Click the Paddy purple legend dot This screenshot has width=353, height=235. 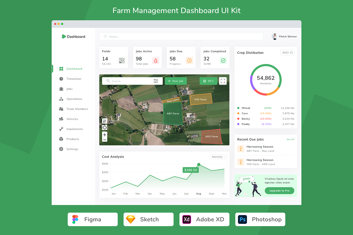coord(238,124)
